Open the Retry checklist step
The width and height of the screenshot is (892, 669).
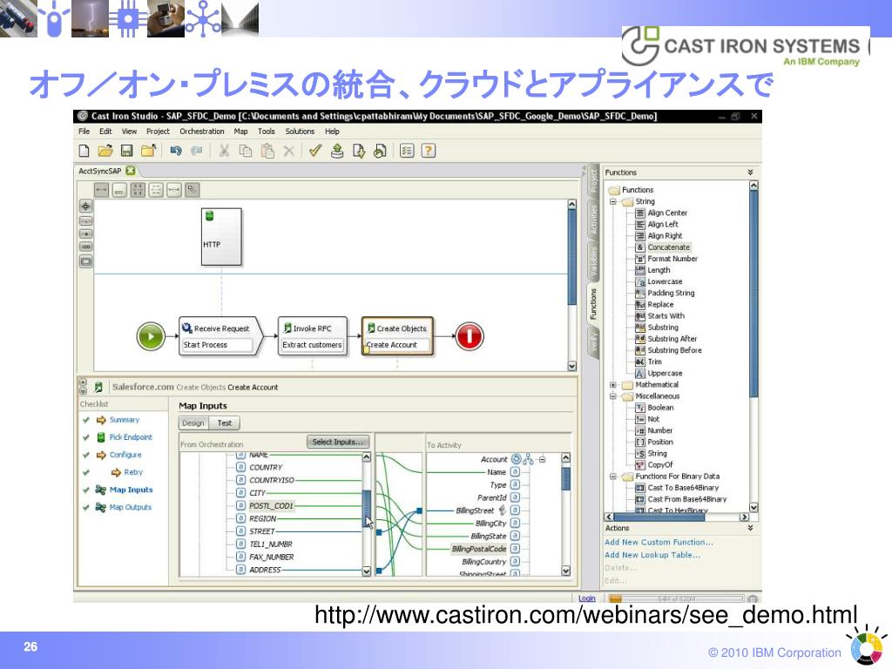[133, 472]
